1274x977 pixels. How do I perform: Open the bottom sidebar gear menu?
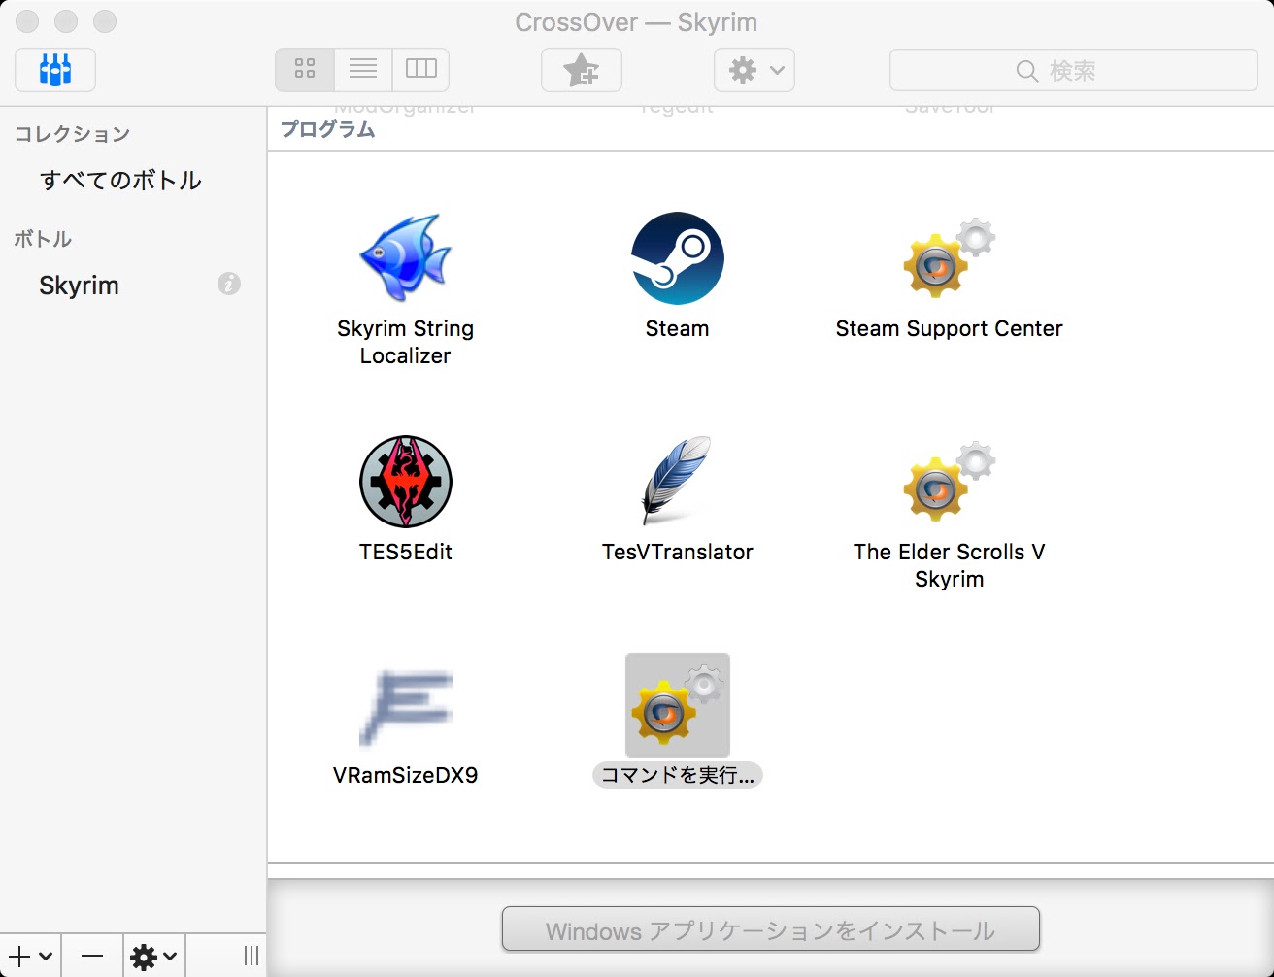(x=153, y=957)
